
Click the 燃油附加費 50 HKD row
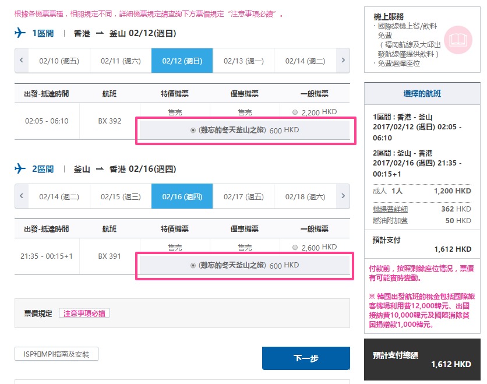click(x=422, y=221)
